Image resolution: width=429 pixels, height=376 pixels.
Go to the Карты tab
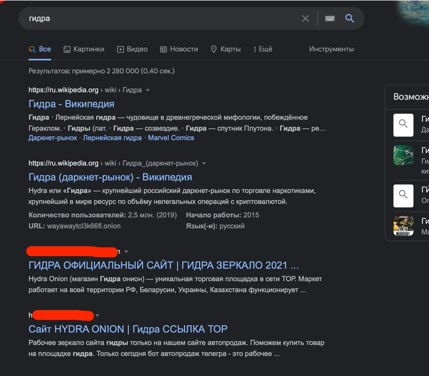point(225,49)
